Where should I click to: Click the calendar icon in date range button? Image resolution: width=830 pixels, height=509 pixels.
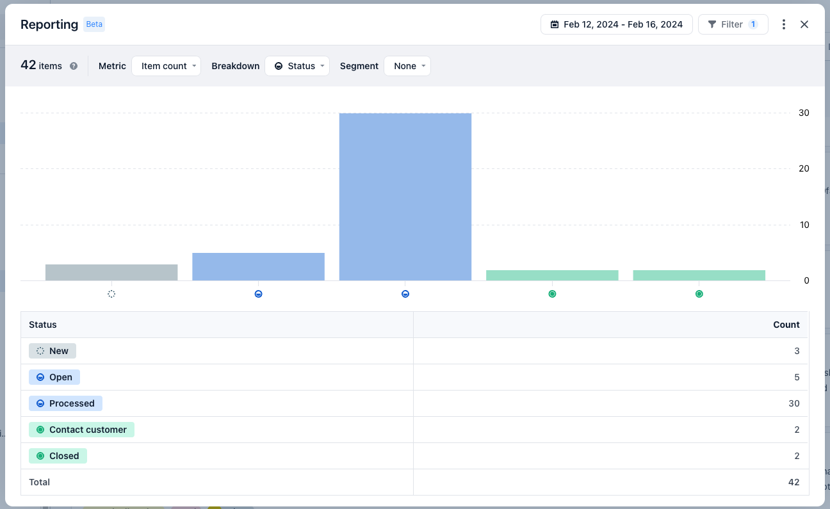pos(555,24)
